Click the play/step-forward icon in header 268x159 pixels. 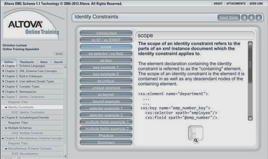251,18
